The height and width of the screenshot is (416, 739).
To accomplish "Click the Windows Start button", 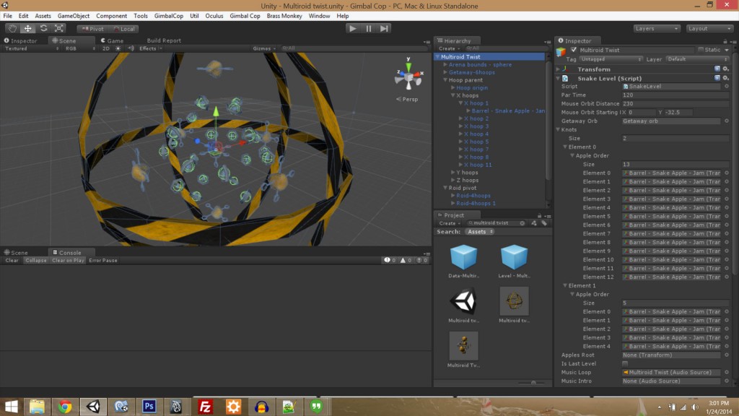I will pyautogui.click(x=11, y=406).
